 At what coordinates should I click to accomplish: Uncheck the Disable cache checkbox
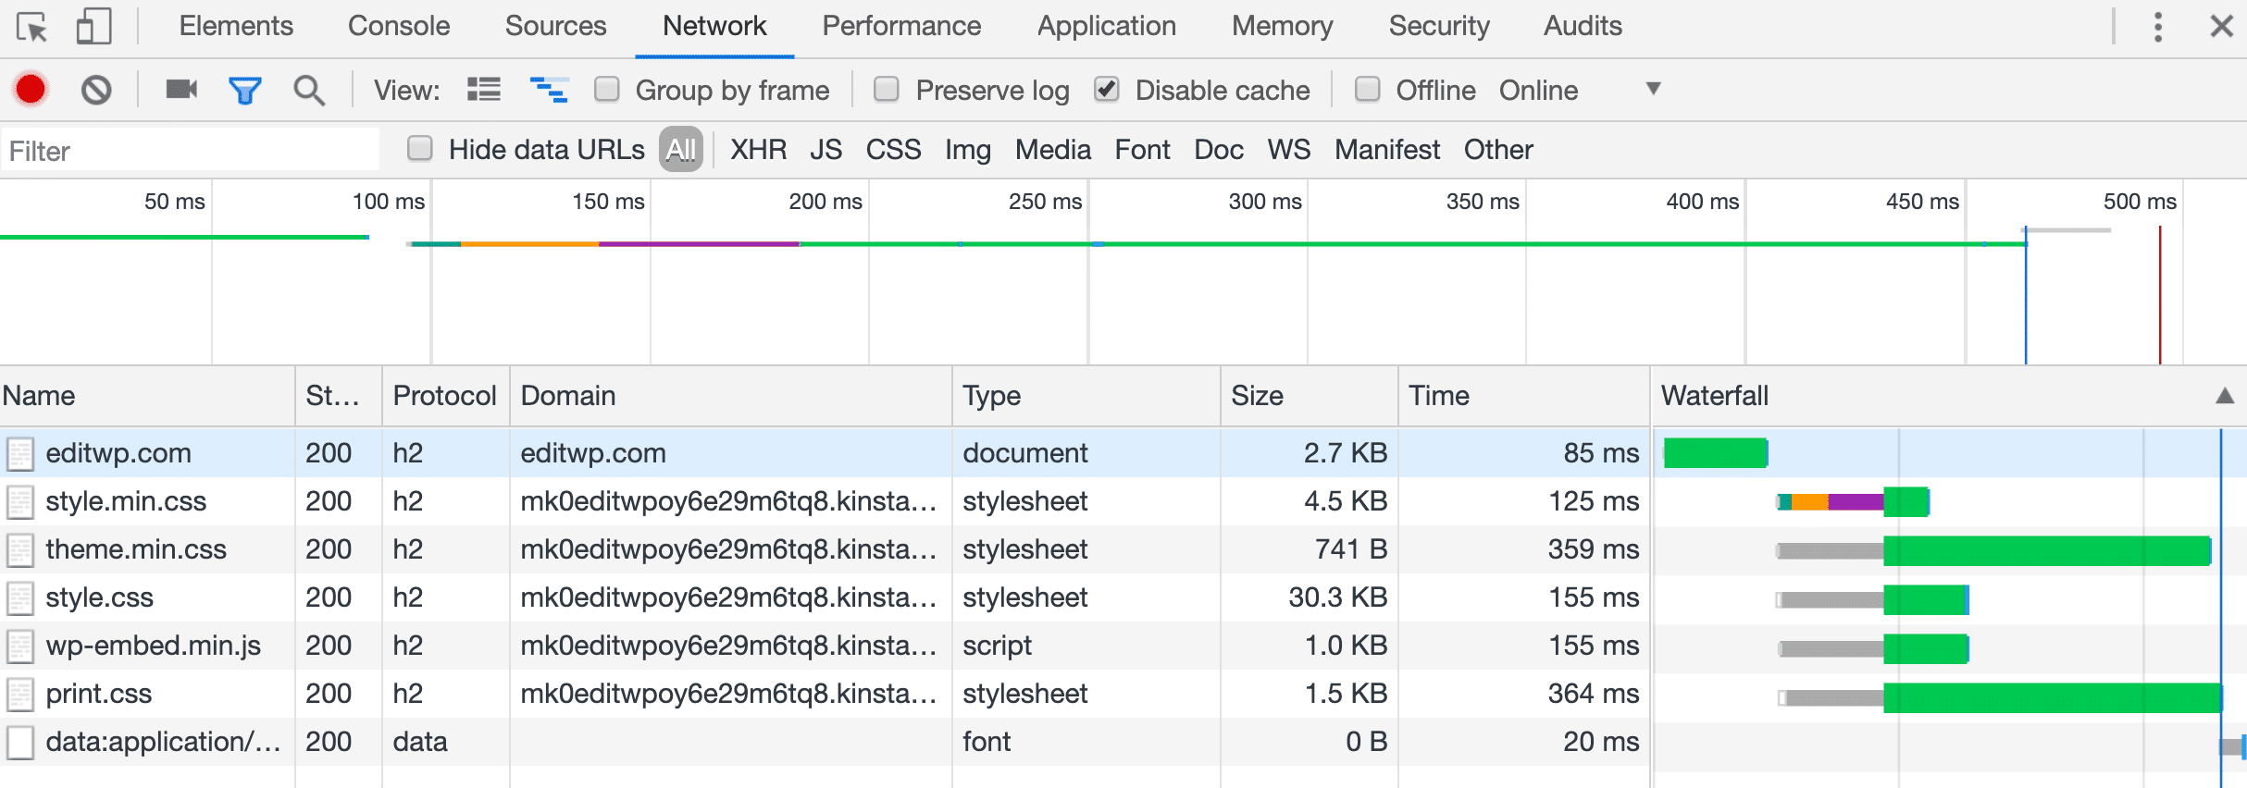tap(1107, 90)
